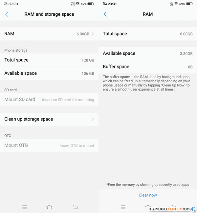Expand the Clean up storage space chevron

93,119
